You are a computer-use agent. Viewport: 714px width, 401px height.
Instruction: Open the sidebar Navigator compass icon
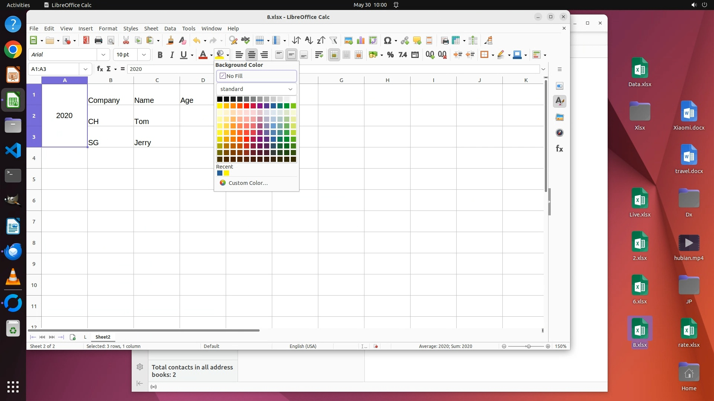tap(559, 133)
